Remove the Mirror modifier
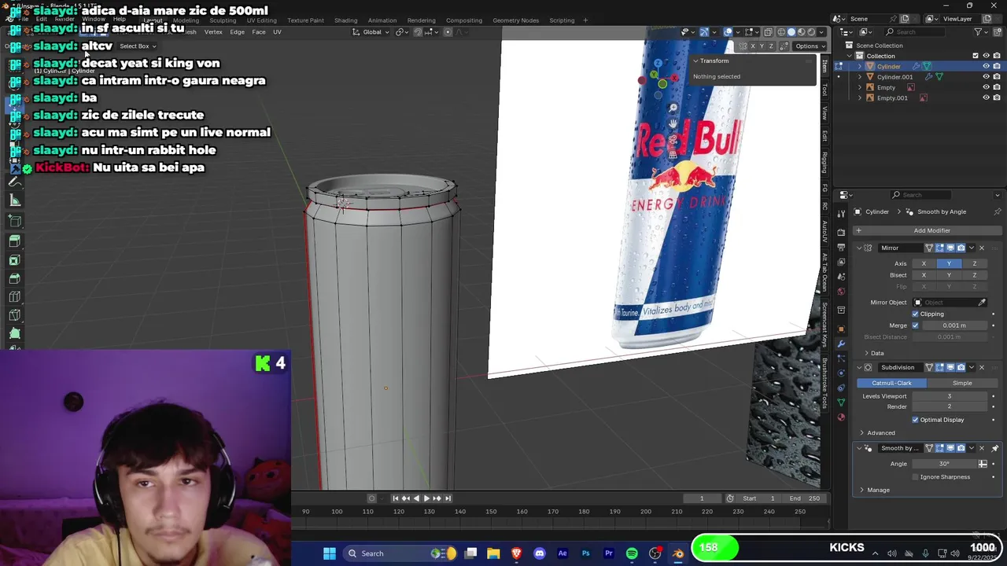Image resolution: width=1007 pixels, height=566 pixels. point(981,248)
